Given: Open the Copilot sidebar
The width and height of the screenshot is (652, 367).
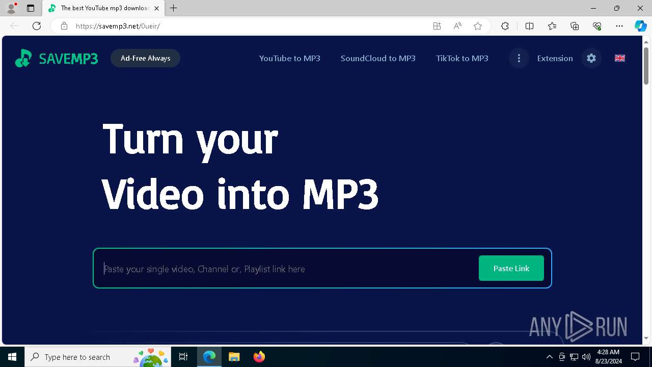Looking at the screenshot, I should click(640, 26).
